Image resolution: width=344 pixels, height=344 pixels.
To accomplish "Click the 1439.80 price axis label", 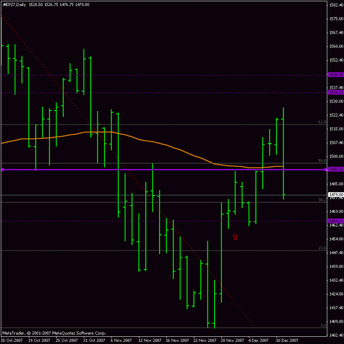I will point(336,266).
